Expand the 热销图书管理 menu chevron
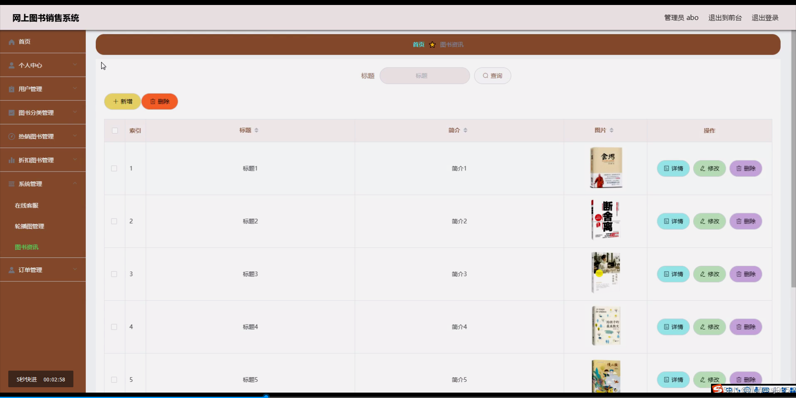Image resolution: width=796 pixels, height=398 pixels. click(75, 136)
